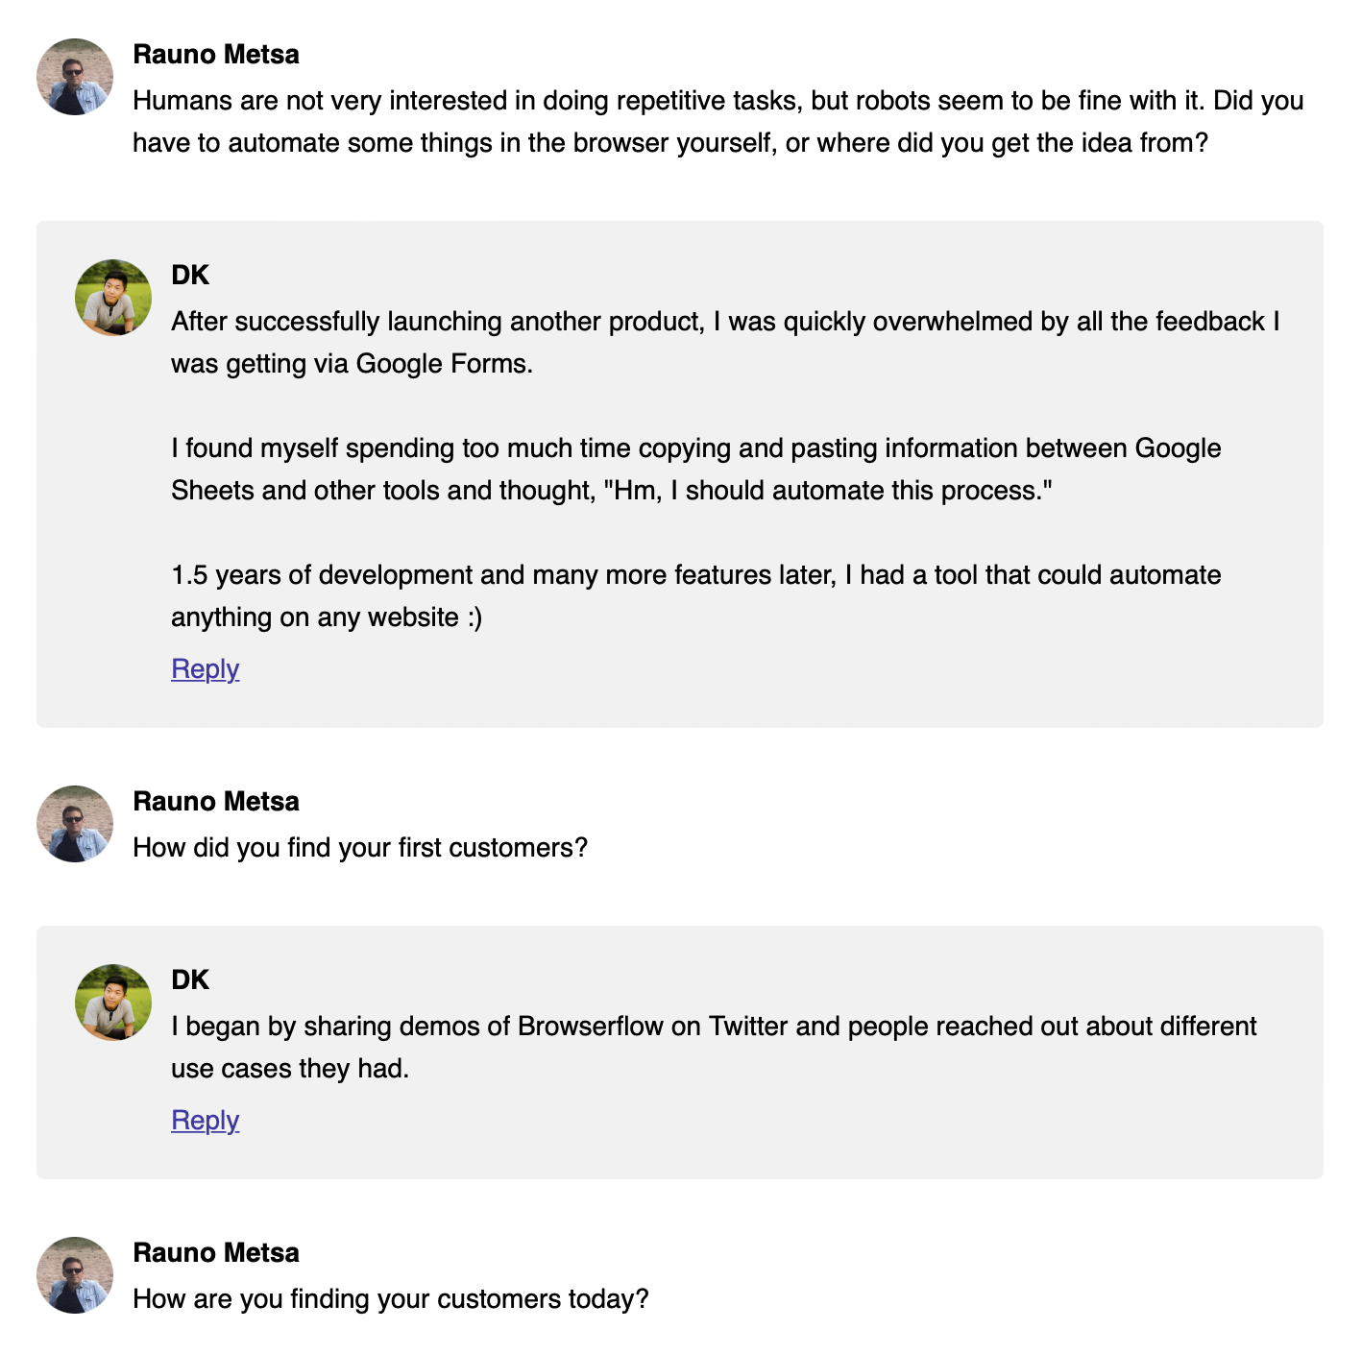Click Reply under the Google Forms answer
The width and height of the screenshot is (1362, 1354).
tap(205, 668)
